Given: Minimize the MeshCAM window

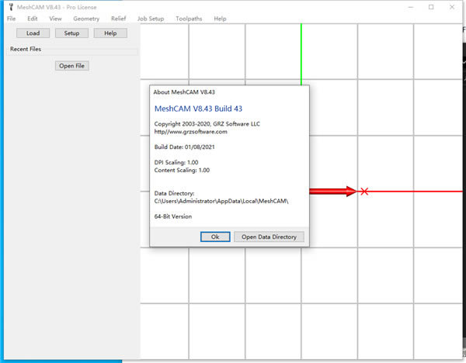Looking at the screenshot, I should point(411,7).
